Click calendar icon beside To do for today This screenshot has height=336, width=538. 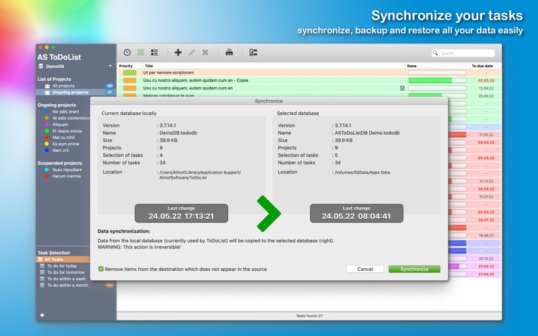[x=42, y=265]
